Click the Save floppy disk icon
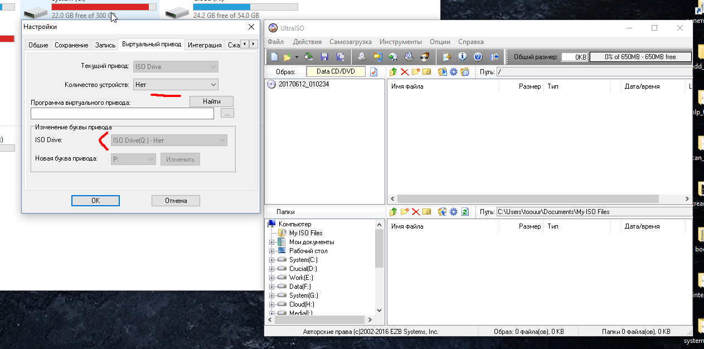Viewport: 704px width, 349px height. (324, 57)
